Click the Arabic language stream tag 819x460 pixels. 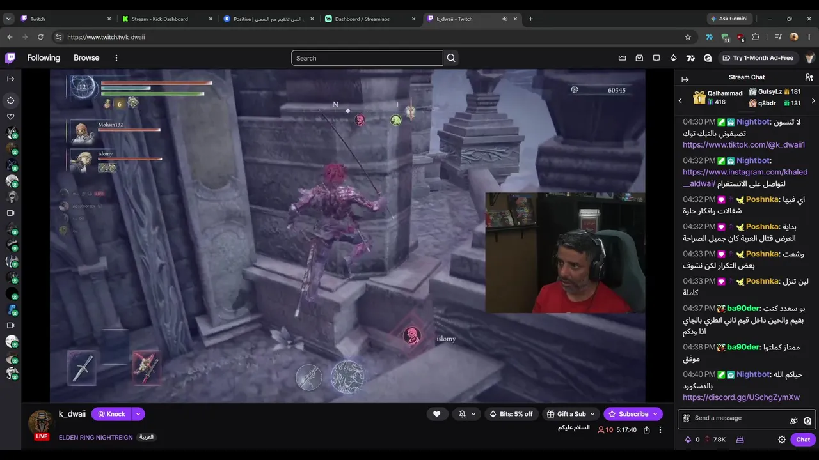(147, 438)
